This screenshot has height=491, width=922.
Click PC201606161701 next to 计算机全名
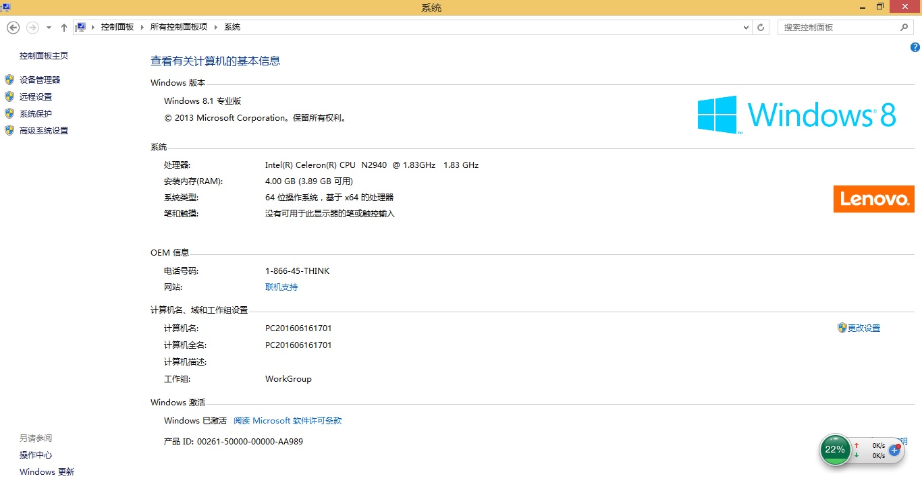click(298, 345)
